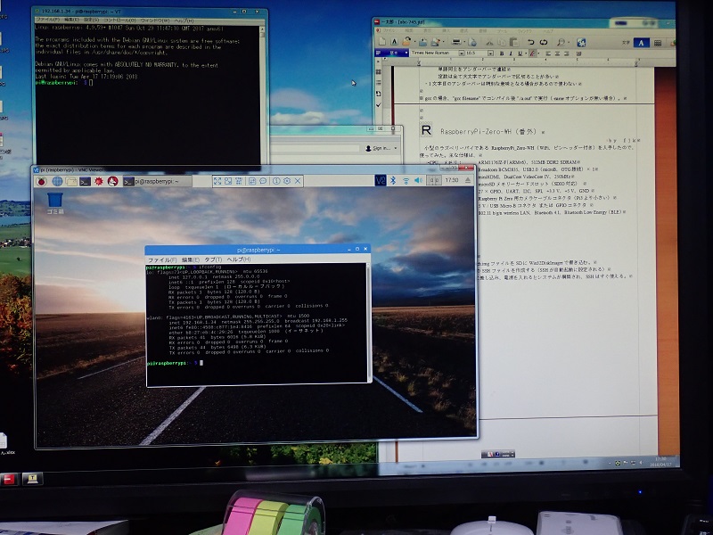Image resolution: width=713 pixels, height=535 pixels.
Task: Expand the Sign in dropdown arrow
Action: [396, 148]
